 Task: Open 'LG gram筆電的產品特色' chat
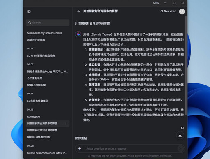point(41,56)
